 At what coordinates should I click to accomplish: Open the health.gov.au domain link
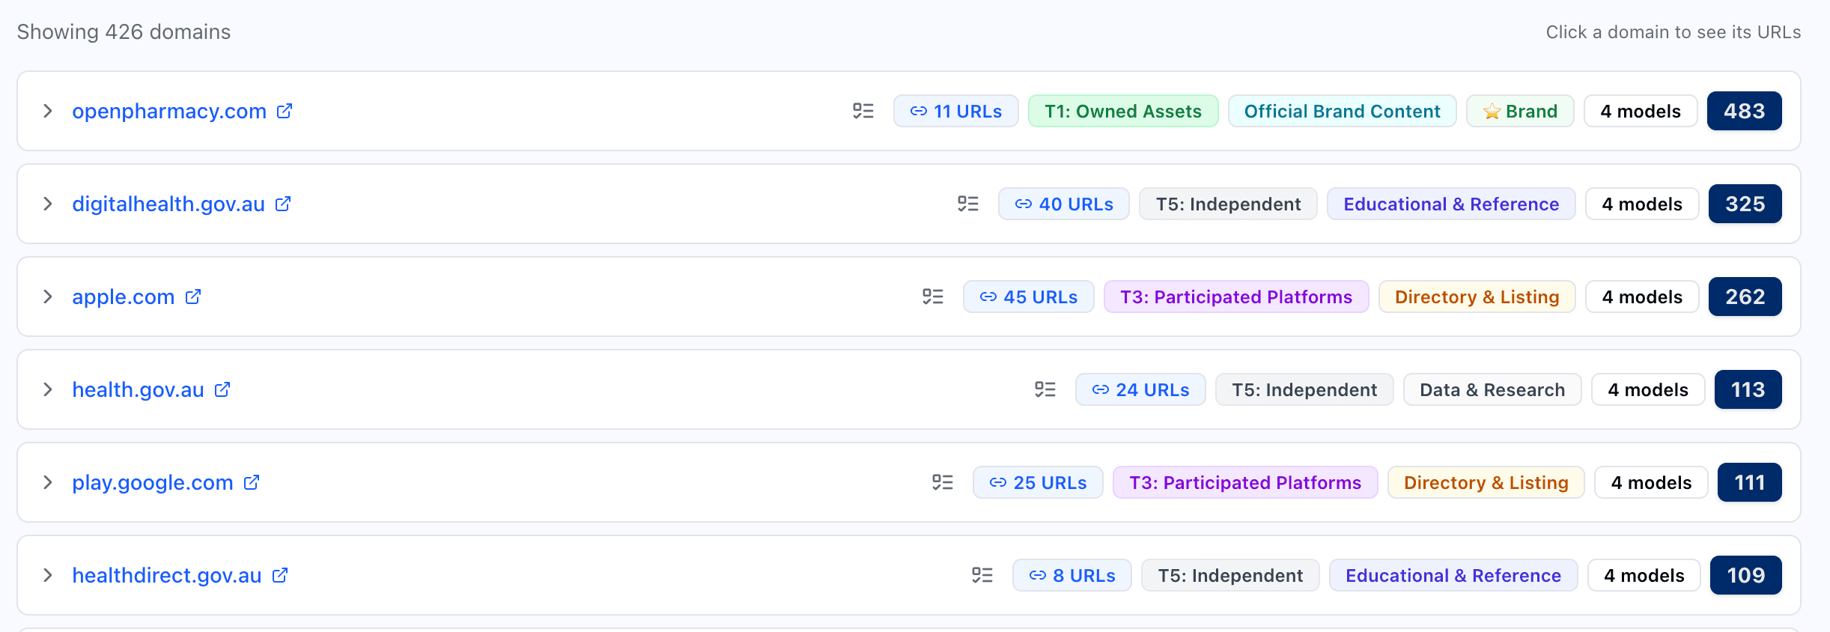138,389
